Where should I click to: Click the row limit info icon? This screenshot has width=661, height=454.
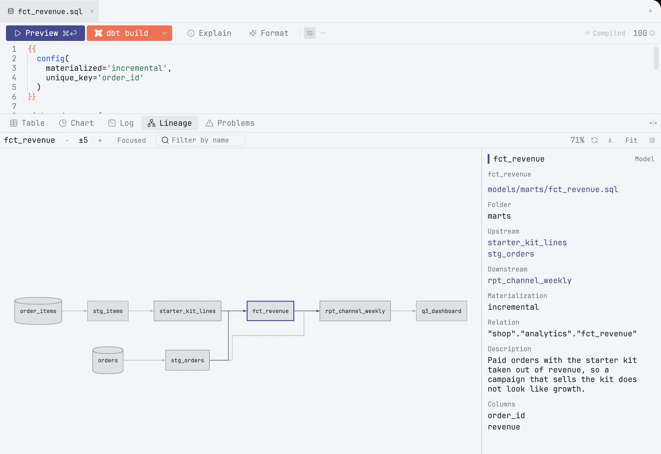(652, 33)
